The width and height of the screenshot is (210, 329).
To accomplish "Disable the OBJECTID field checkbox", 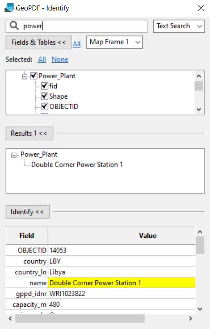I will [x=44, y=106].
